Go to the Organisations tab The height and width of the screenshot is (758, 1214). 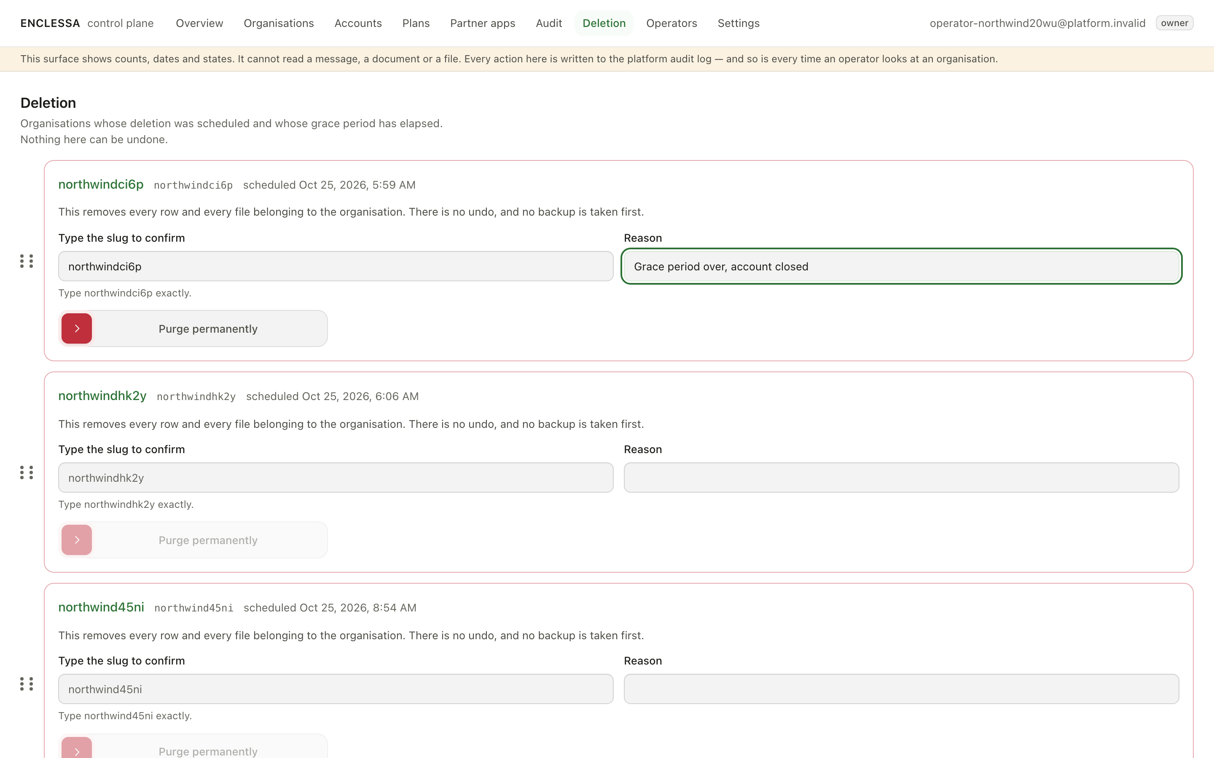(x=279, y=23)
